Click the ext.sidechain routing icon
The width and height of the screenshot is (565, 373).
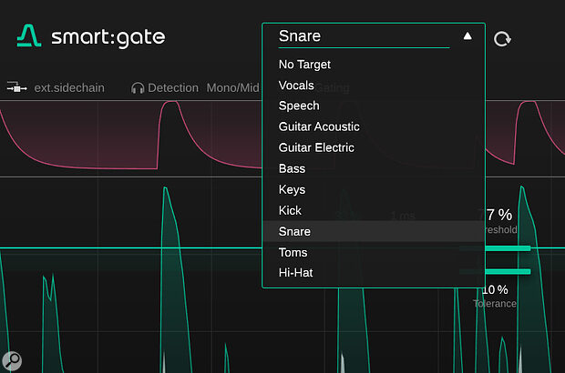15,88
